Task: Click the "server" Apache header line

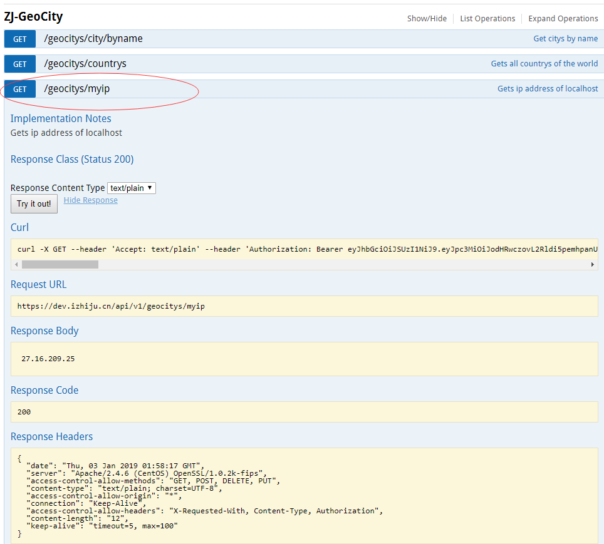Action: (x=147, y=473)
